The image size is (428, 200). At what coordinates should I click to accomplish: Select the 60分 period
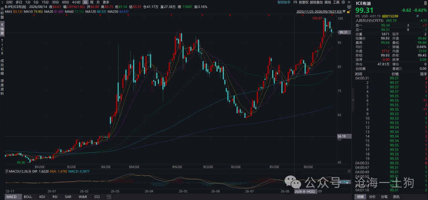pyautogui.click(x=65, y=2)
